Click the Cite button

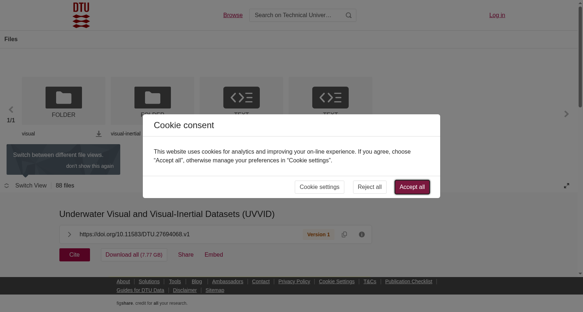tap(75, 255)
